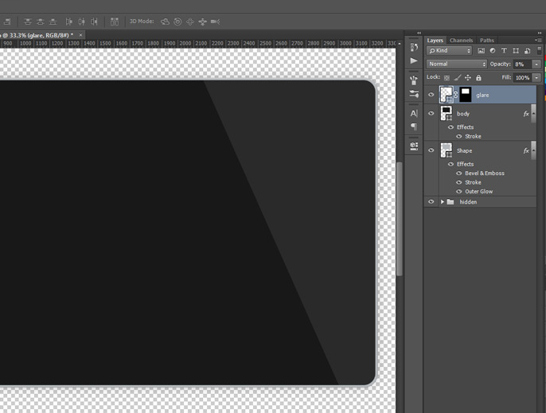This screenshot has height=413, width=546.
Task: Filter layers by pixel layer icon
Action: (481, 51)
